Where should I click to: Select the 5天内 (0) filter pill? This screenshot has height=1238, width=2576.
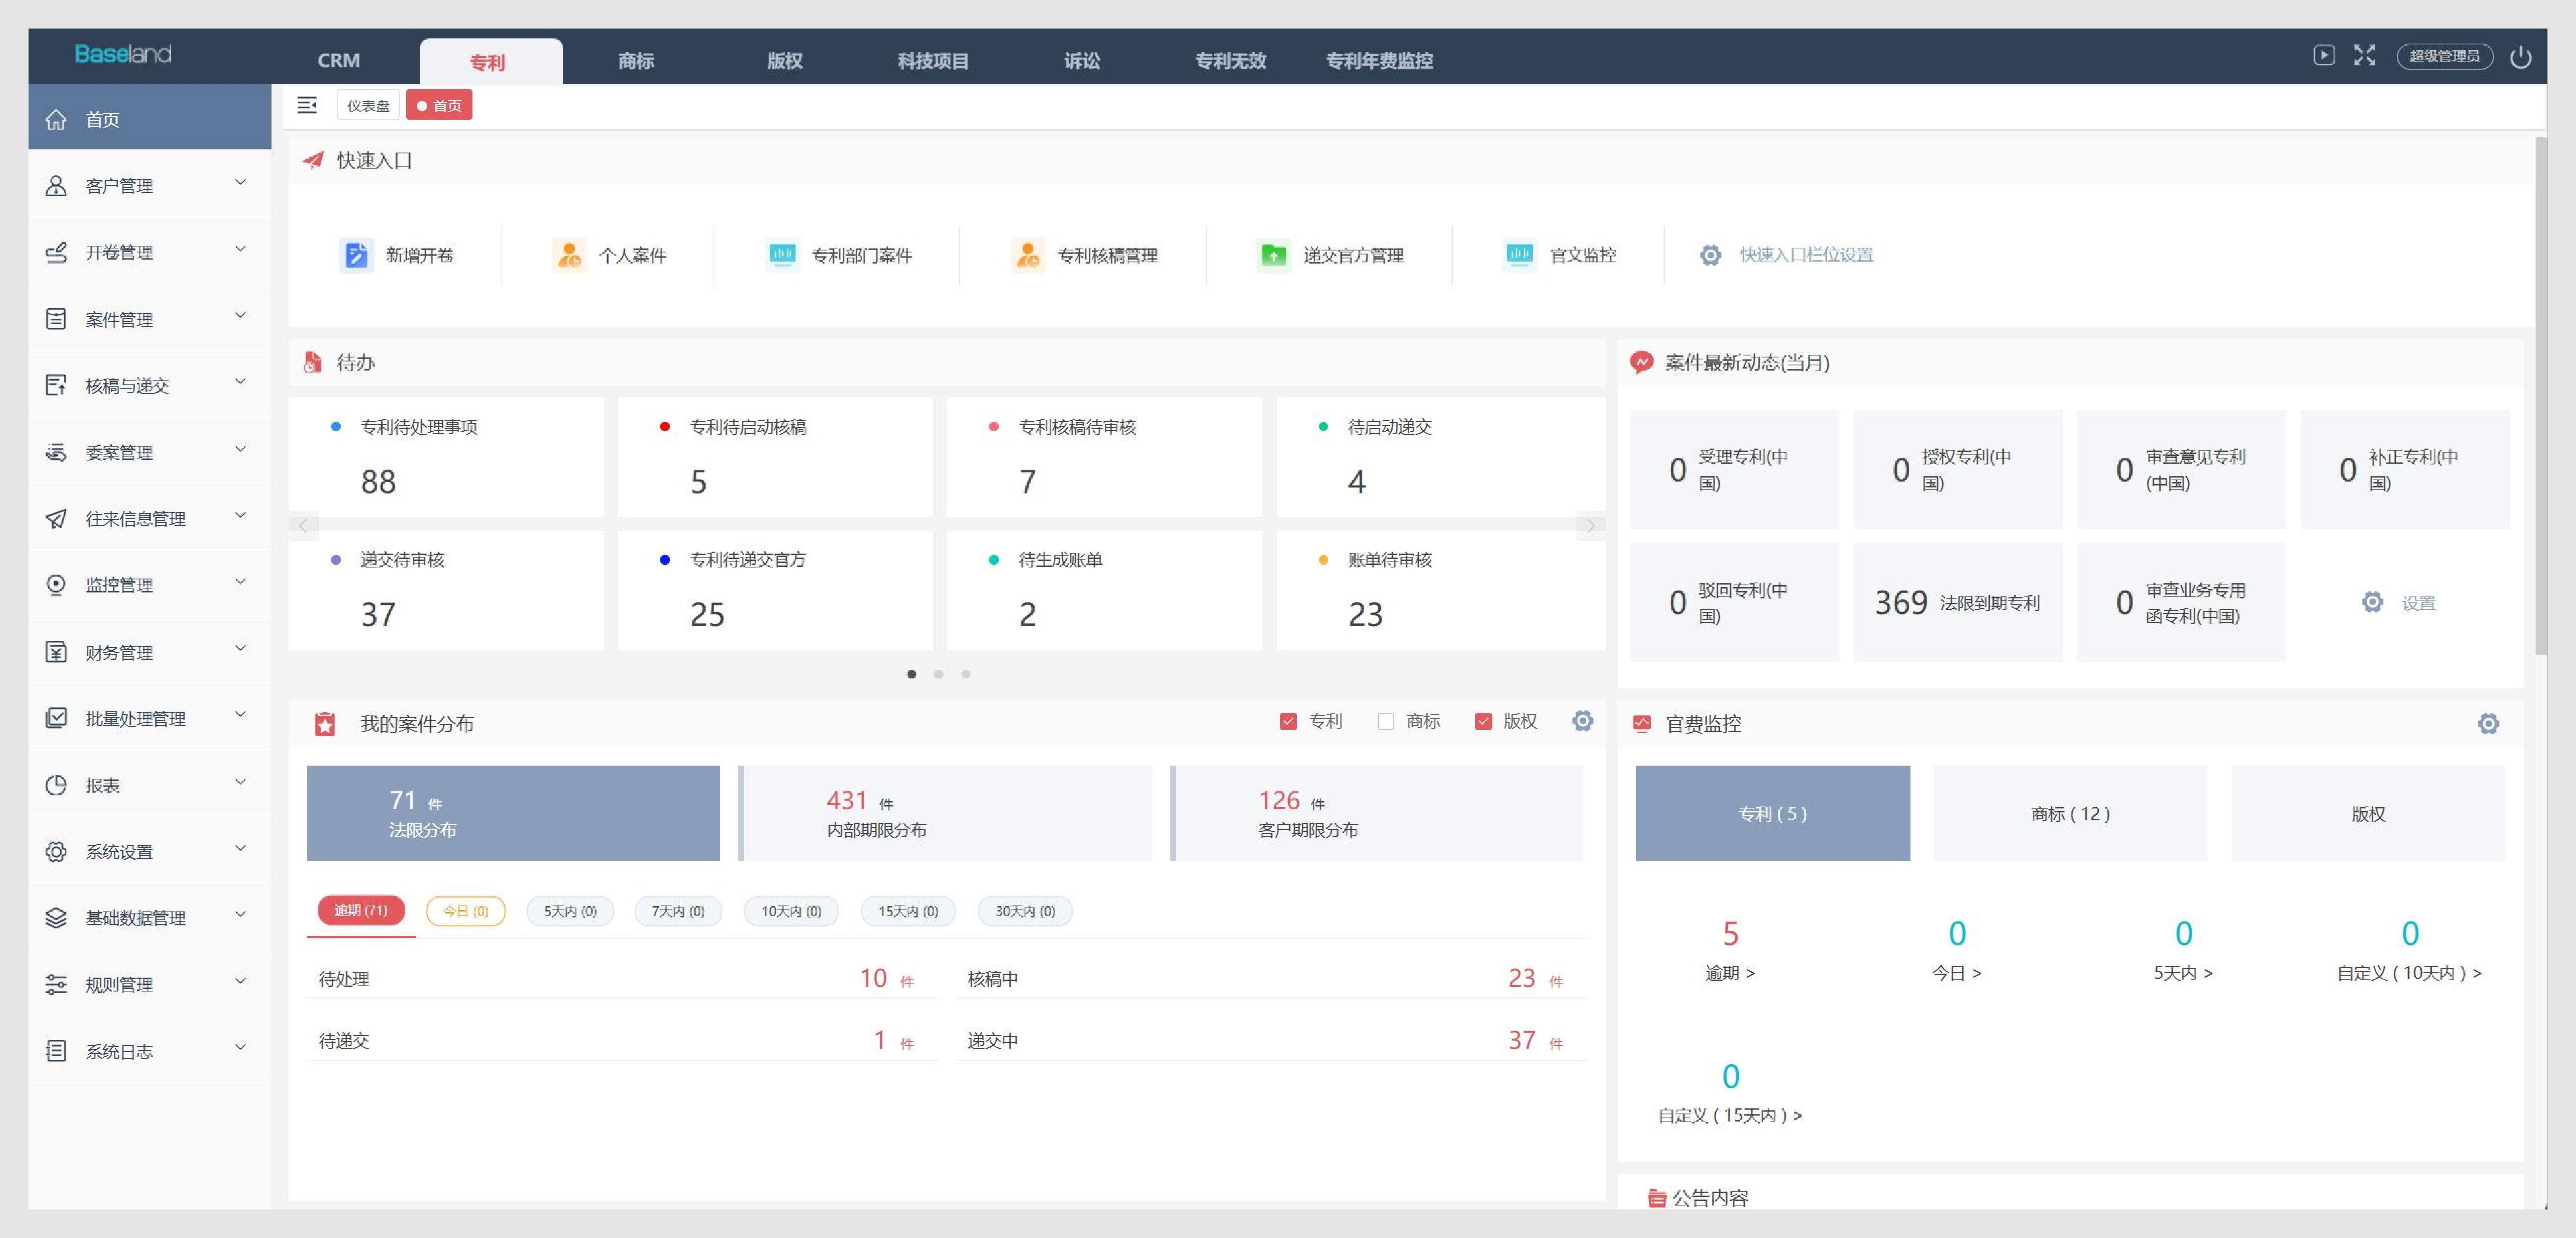570,911
